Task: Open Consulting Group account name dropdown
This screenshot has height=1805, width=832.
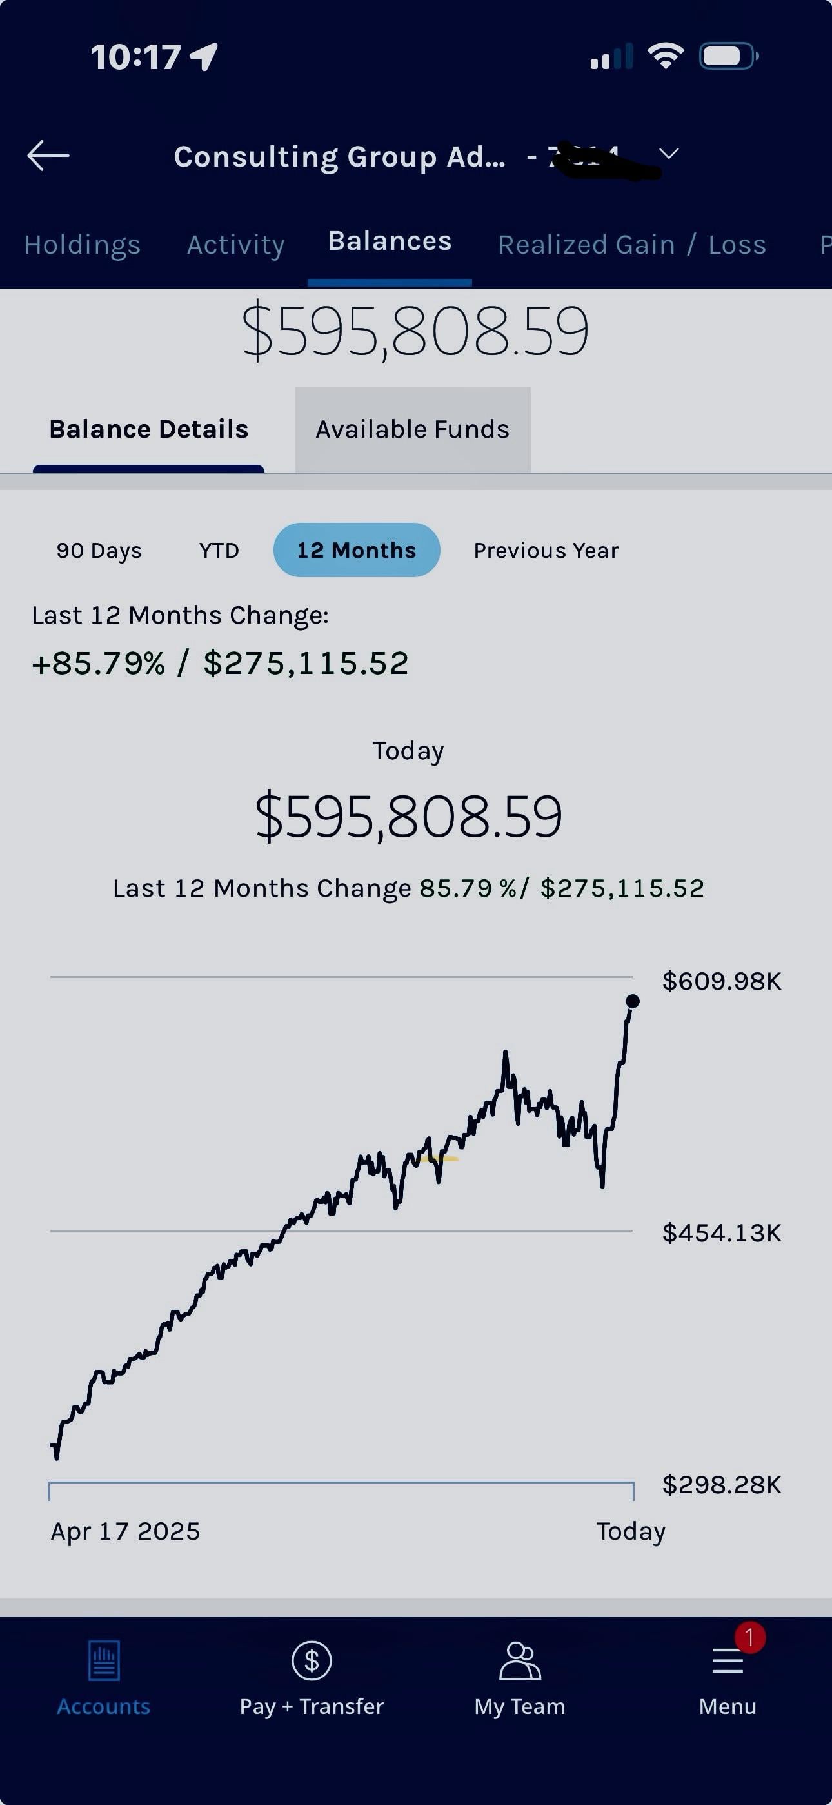Action: (340, 157)
